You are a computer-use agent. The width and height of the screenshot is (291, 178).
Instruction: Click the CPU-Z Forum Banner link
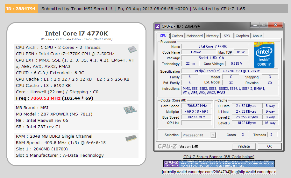point(219,157)
